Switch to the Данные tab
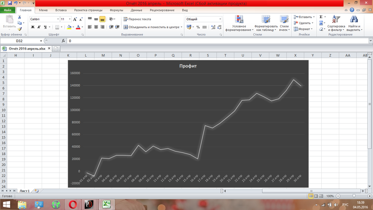373x210 pixels. (x=136, y=10)
